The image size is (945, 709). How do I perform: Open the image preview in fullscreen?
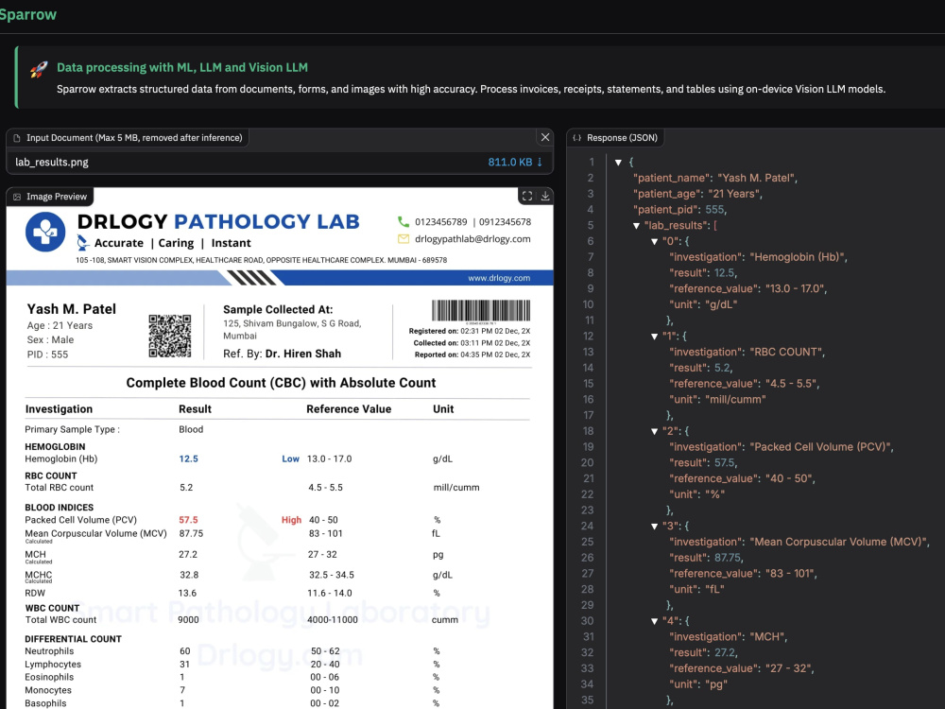(527, 196)
